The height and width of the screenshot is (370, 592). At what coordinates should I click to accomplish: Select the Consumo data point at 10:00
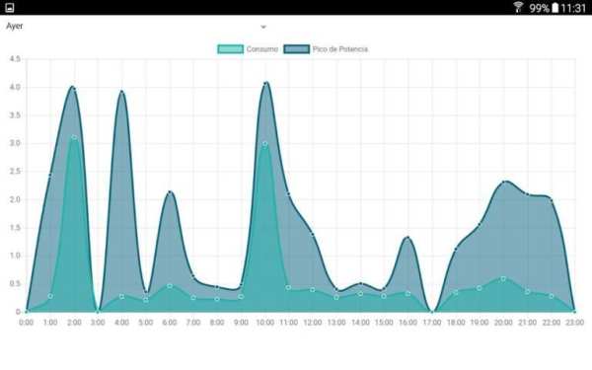click(265, 143)
